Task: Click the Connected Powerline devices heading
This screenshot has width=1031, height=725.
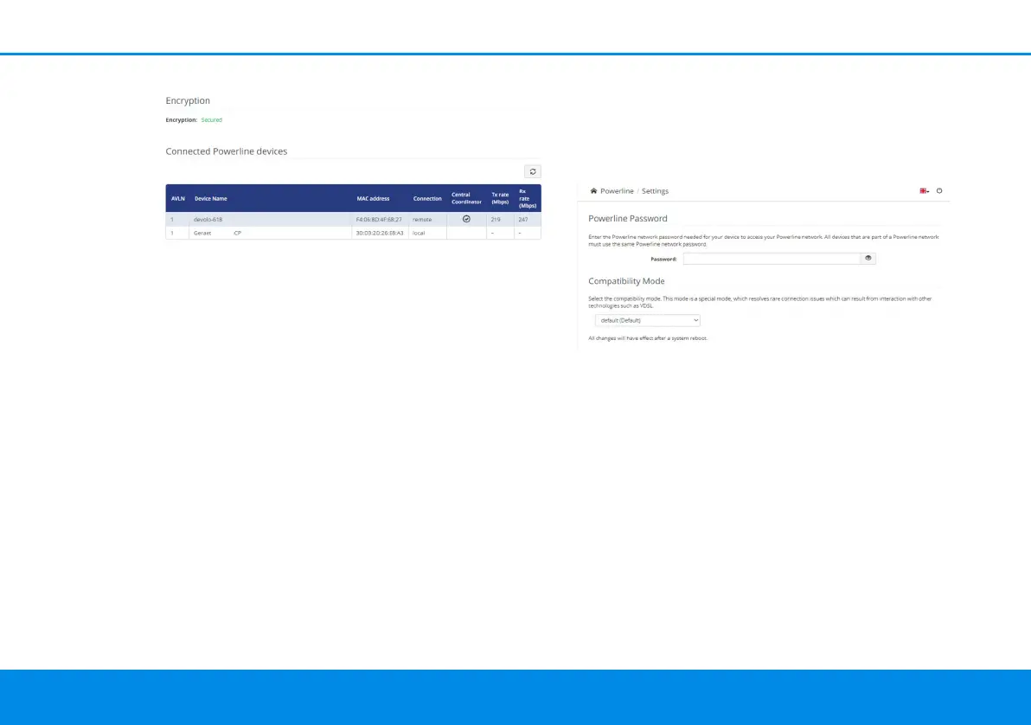Action: (x=227, y=151)
